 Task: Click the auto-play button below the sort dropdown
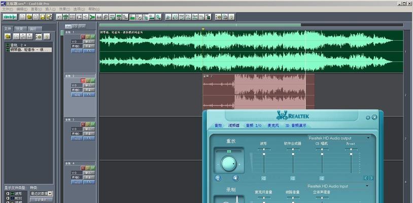click(x=41, y=199)
